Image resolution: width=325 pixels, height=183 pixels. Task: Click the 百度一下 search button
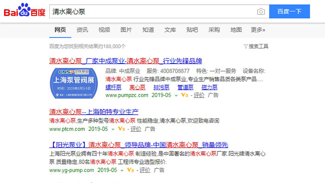click(290, 12)
